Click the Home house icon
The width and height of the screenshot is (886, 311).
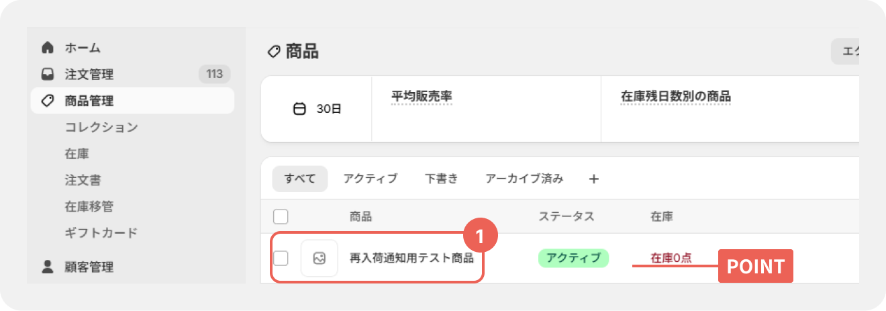[47, 48]
